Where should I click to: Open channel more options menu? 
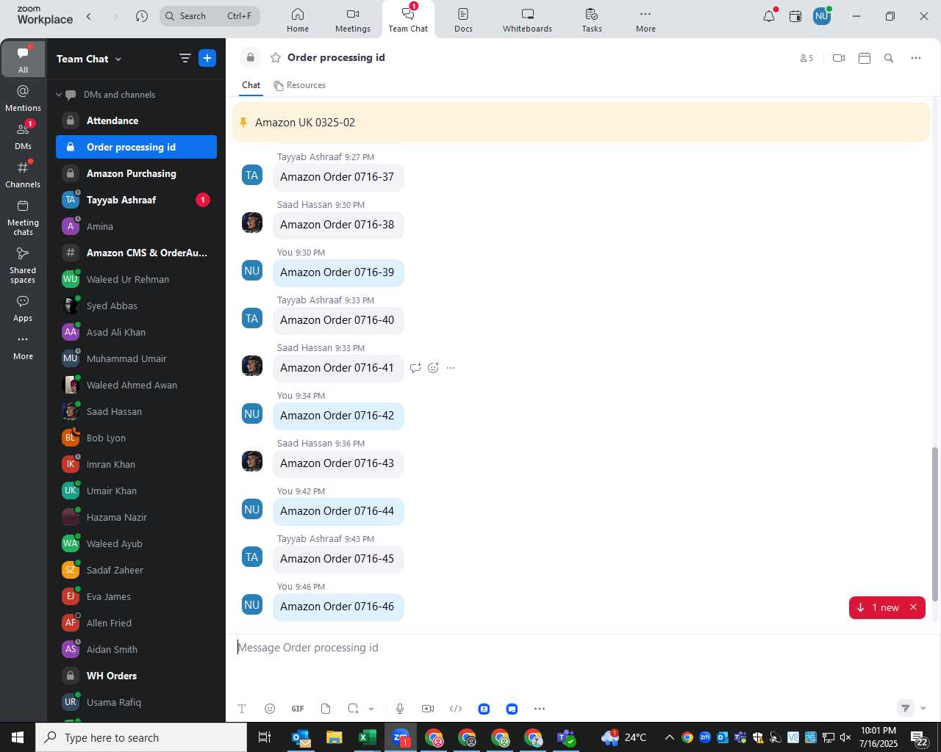(x=916, y=58)
